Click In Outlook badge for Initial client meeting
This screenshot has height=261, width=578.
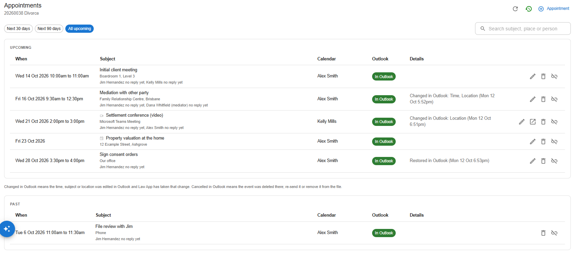[384, 77]
